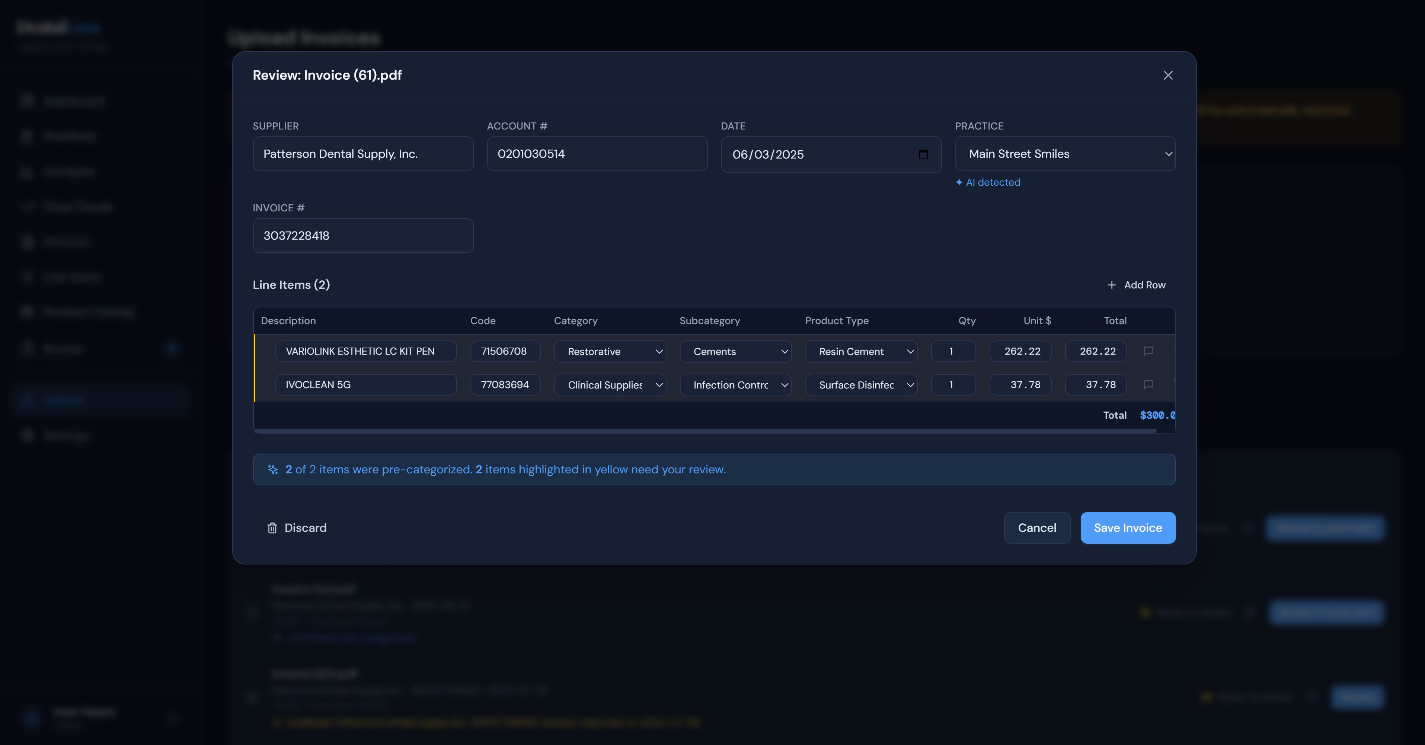Click the plus icon next to Add Row
Viewport: 1425px width, 745px height.
1112,285
